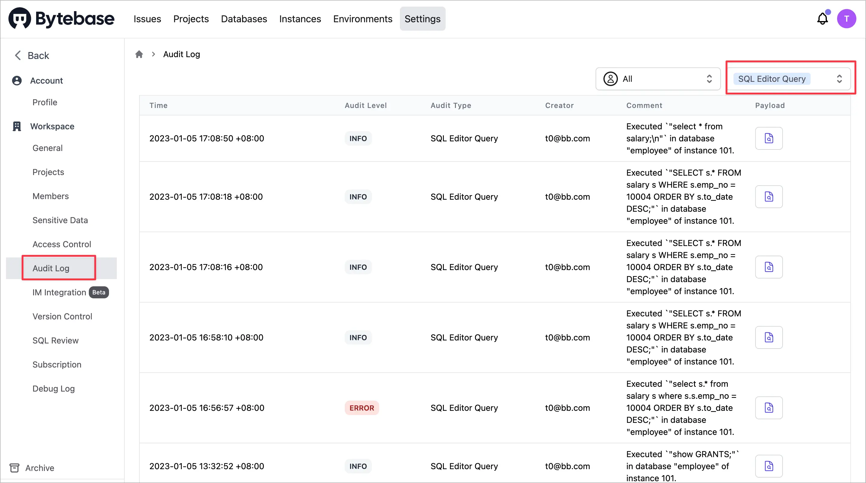Open the notification bell
866x483 pixels.
point(822,18)
